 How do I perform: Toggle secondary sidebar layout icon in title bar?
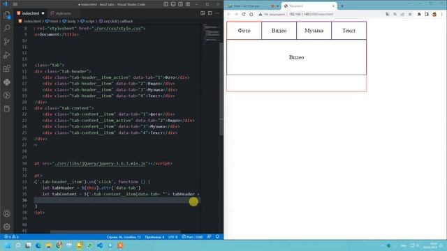click(180, 4)
